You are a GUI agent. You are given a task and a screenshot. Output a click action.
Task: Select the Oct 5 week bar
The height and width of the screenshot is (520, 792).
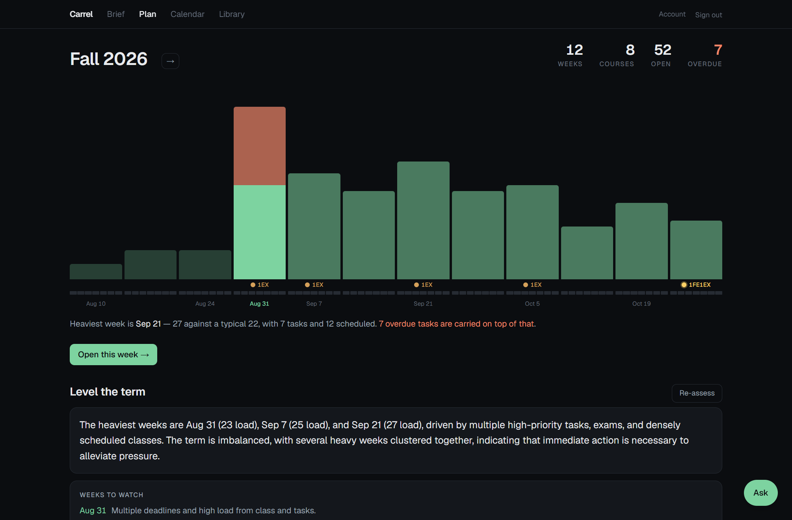(x=532, y=232)
